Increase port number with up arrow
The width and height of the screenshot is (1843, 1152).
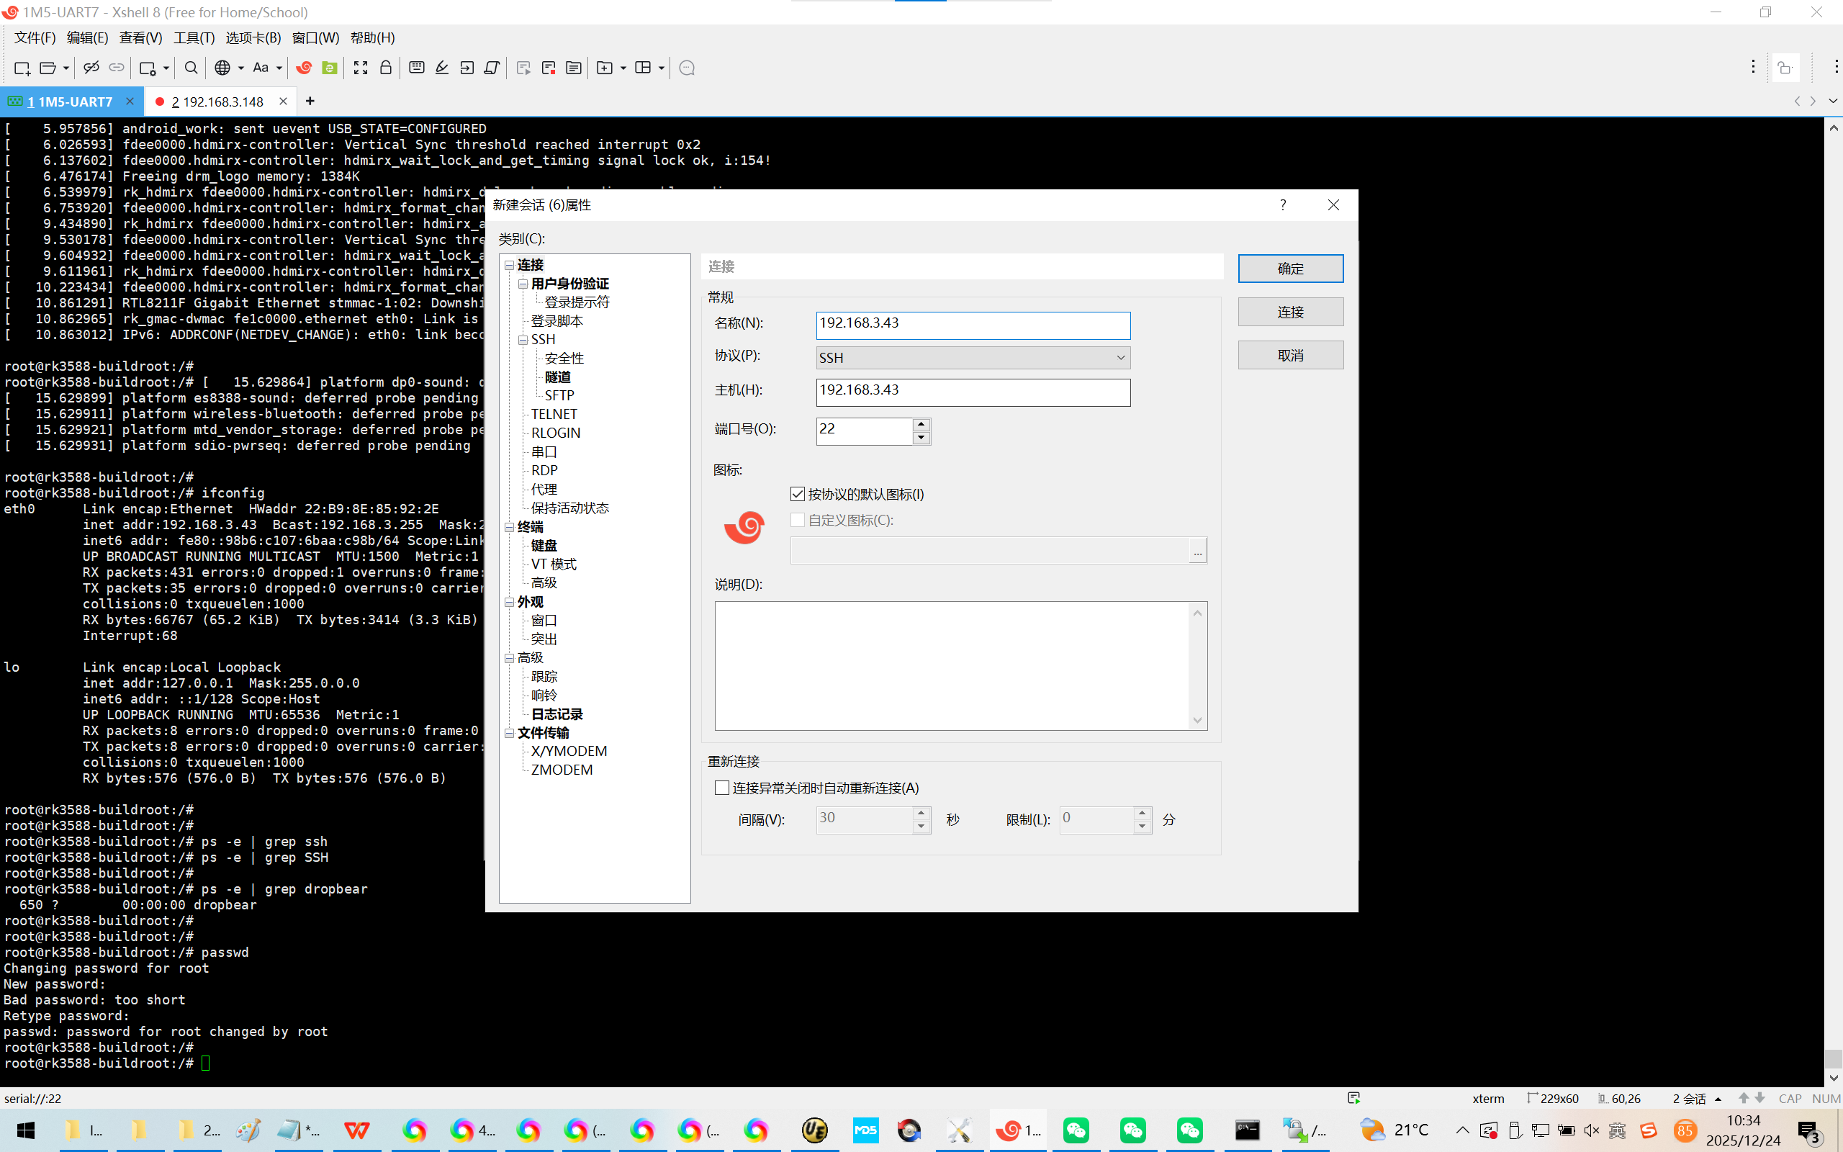click(921, 424)
